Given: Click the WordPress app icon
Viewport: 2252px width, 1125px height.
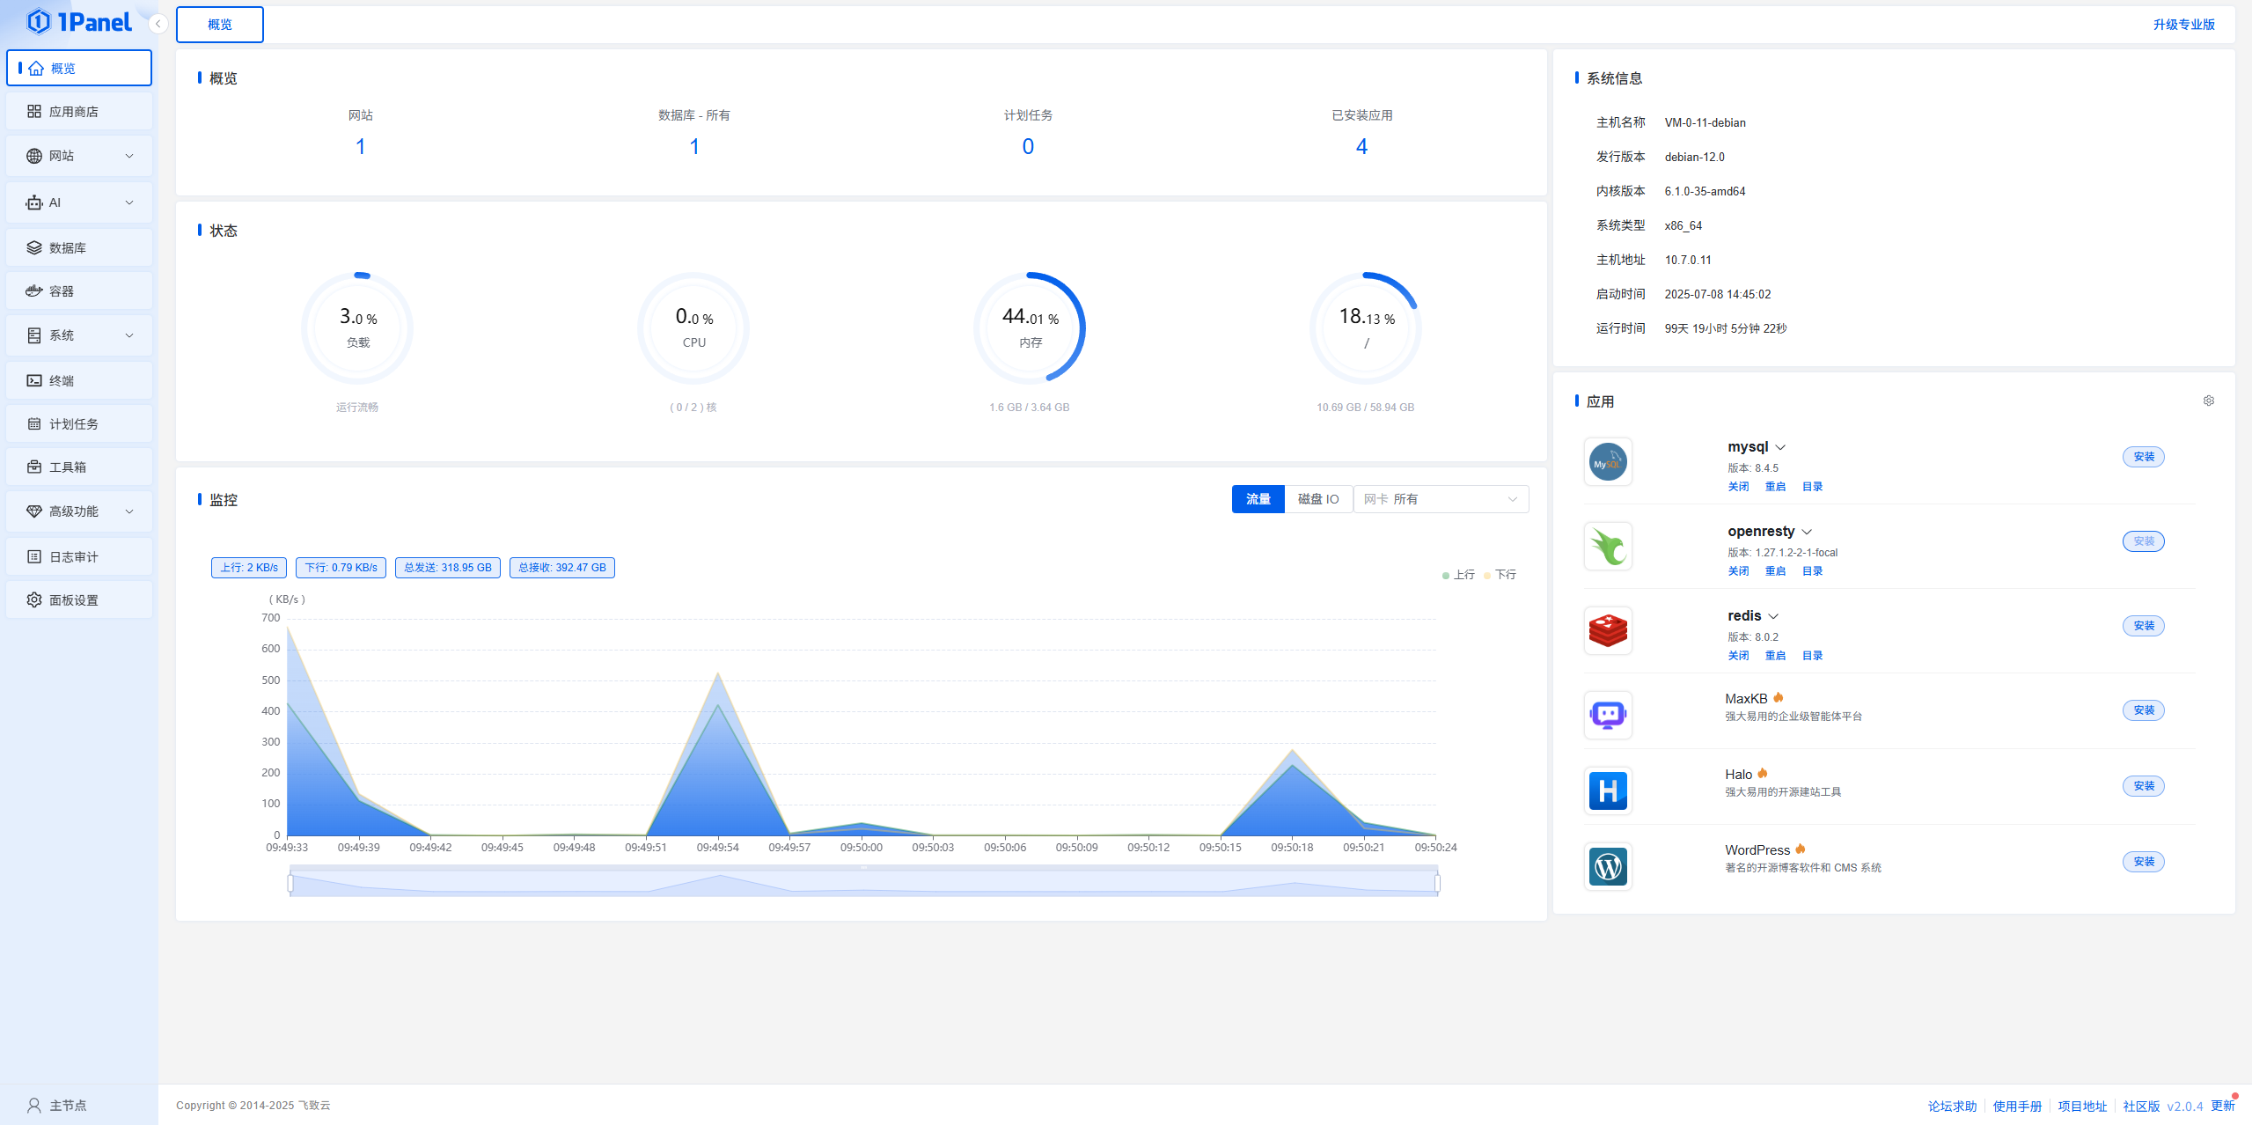Looking at the screenshot, I should click(x=1607, y=866).
